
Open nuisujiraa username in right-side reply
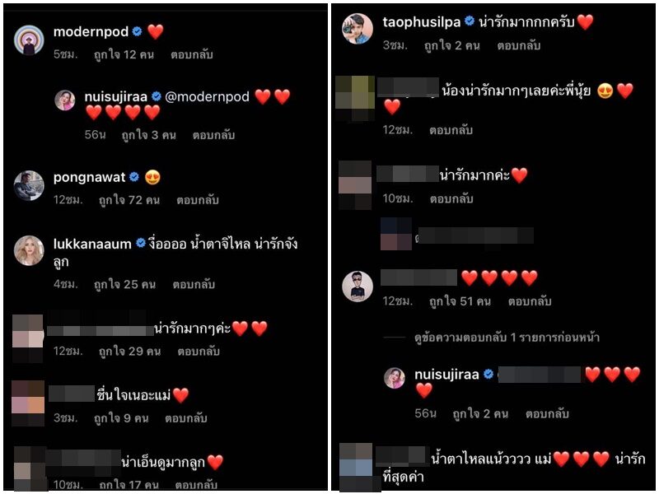[446, 375]
